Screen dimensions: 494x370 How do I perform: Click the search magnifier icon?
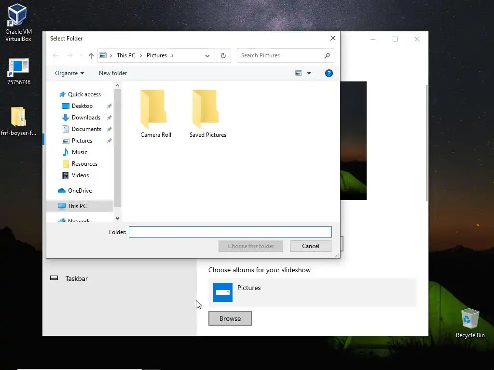(x=327, y=55)
